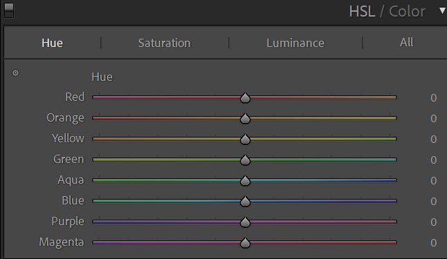Click the HSL mode label in header
Screen dimensions: 447x259
[362, 12]
